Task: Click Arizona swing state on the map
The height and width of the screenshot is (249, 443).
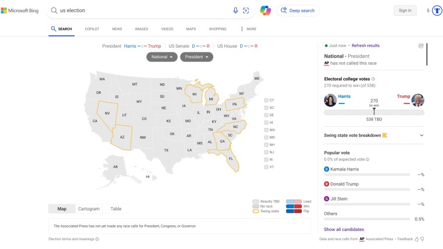Action: (122, 137)
